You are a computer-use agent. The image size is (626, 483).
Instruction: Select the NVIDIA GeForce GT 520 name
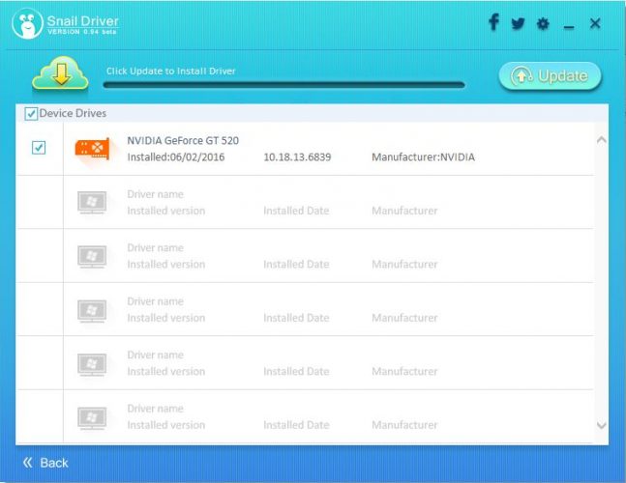(x=183, y=141)
